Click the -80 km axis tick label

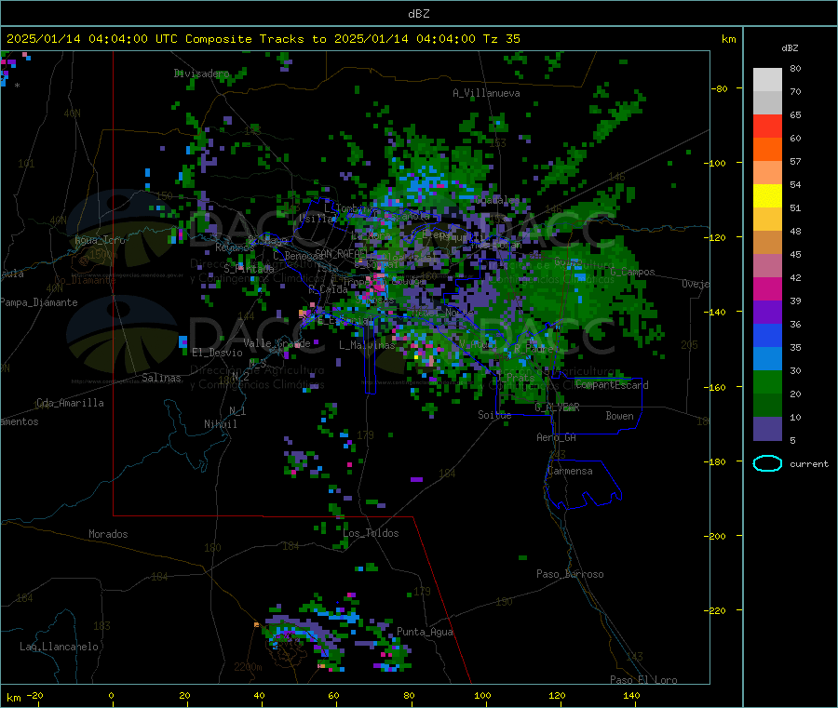(720, 88)
